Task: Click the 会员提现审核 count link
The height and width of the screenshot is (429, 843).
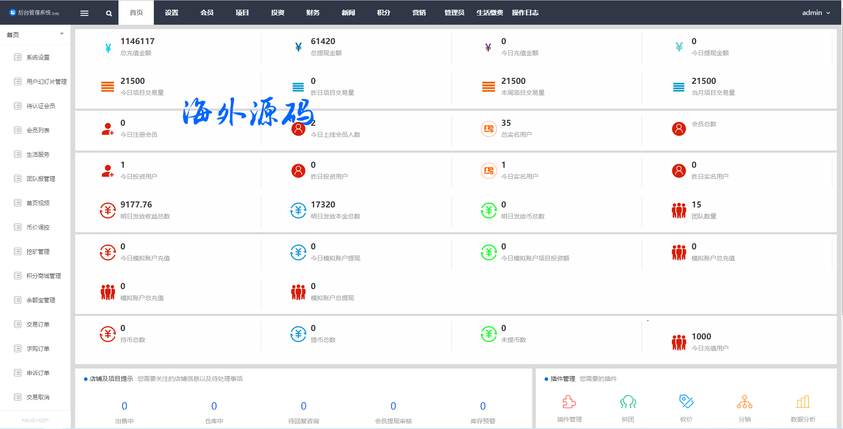Action: 393,406
